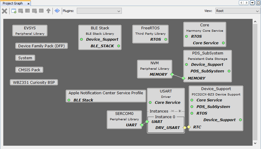Click BLE Stack Device_Support green dot connector
The height and width of the screenshot is (149, 261).
point(81,39)
